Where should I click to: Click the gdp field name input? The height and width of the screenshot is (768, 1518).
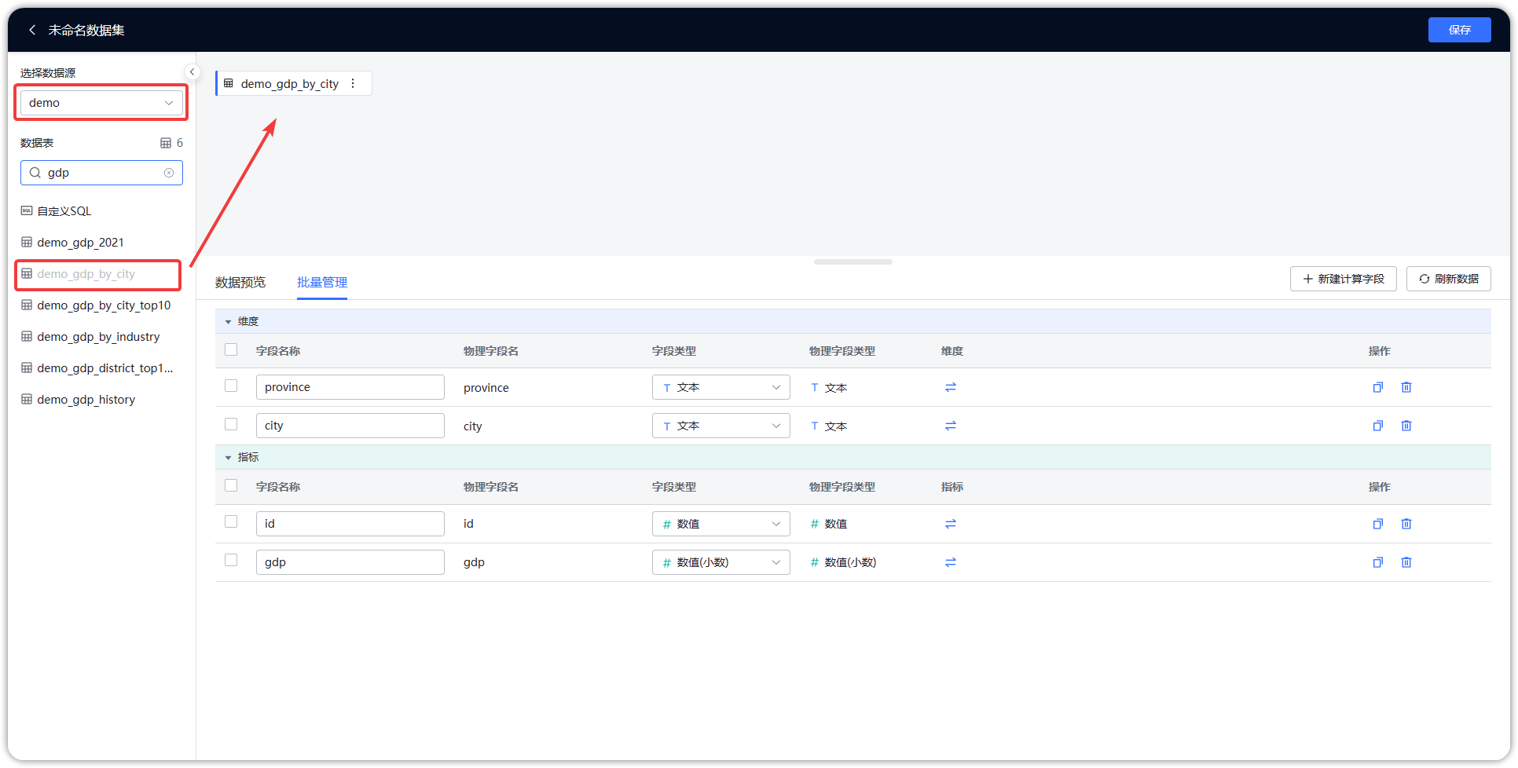tap(350, 562)
